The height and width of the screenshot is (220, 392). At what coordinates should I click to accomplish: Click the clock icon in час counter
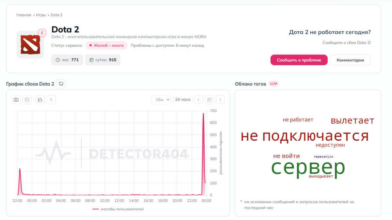pos(58,60)
